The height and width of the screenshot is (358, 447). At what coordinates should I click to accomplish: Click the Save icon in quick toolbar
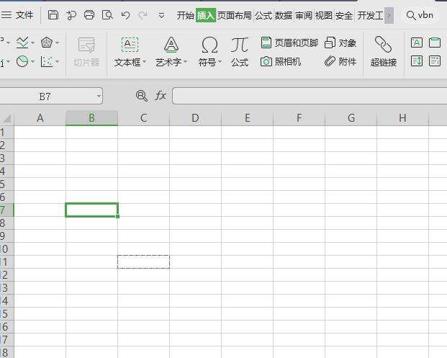pyautogui.click(x=53, y=15)
